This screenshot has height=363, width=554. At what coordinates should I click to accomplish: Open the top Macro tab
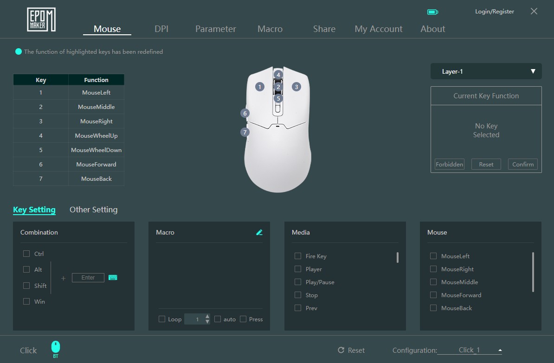[x=270, y=29]
